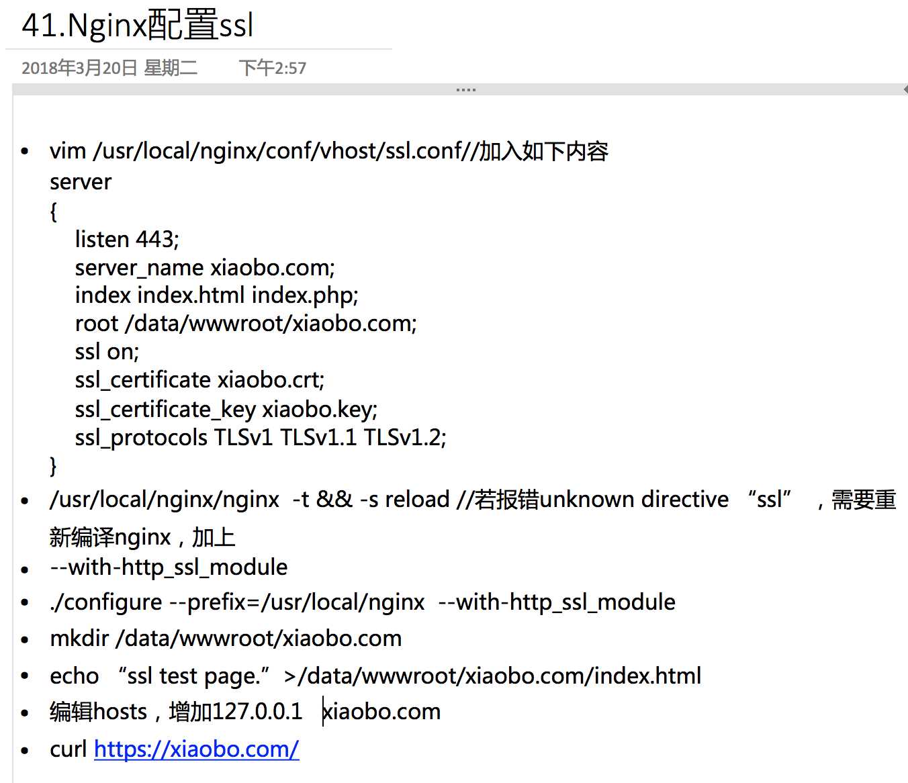Click the word curl before the link
908x783 pixels.
tap(69, 749)
